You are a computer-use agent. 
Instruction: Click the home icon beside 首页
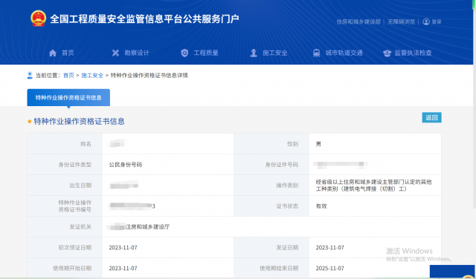pos(53,53)
